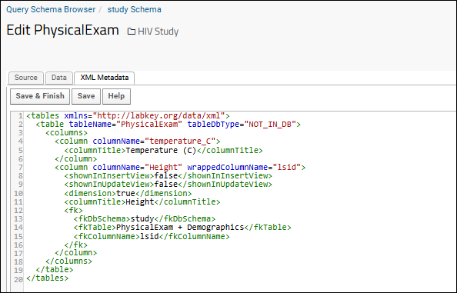Click line number 20 in the gutter
The width and height of the screenshot is (457, 293).
[18, 279]
